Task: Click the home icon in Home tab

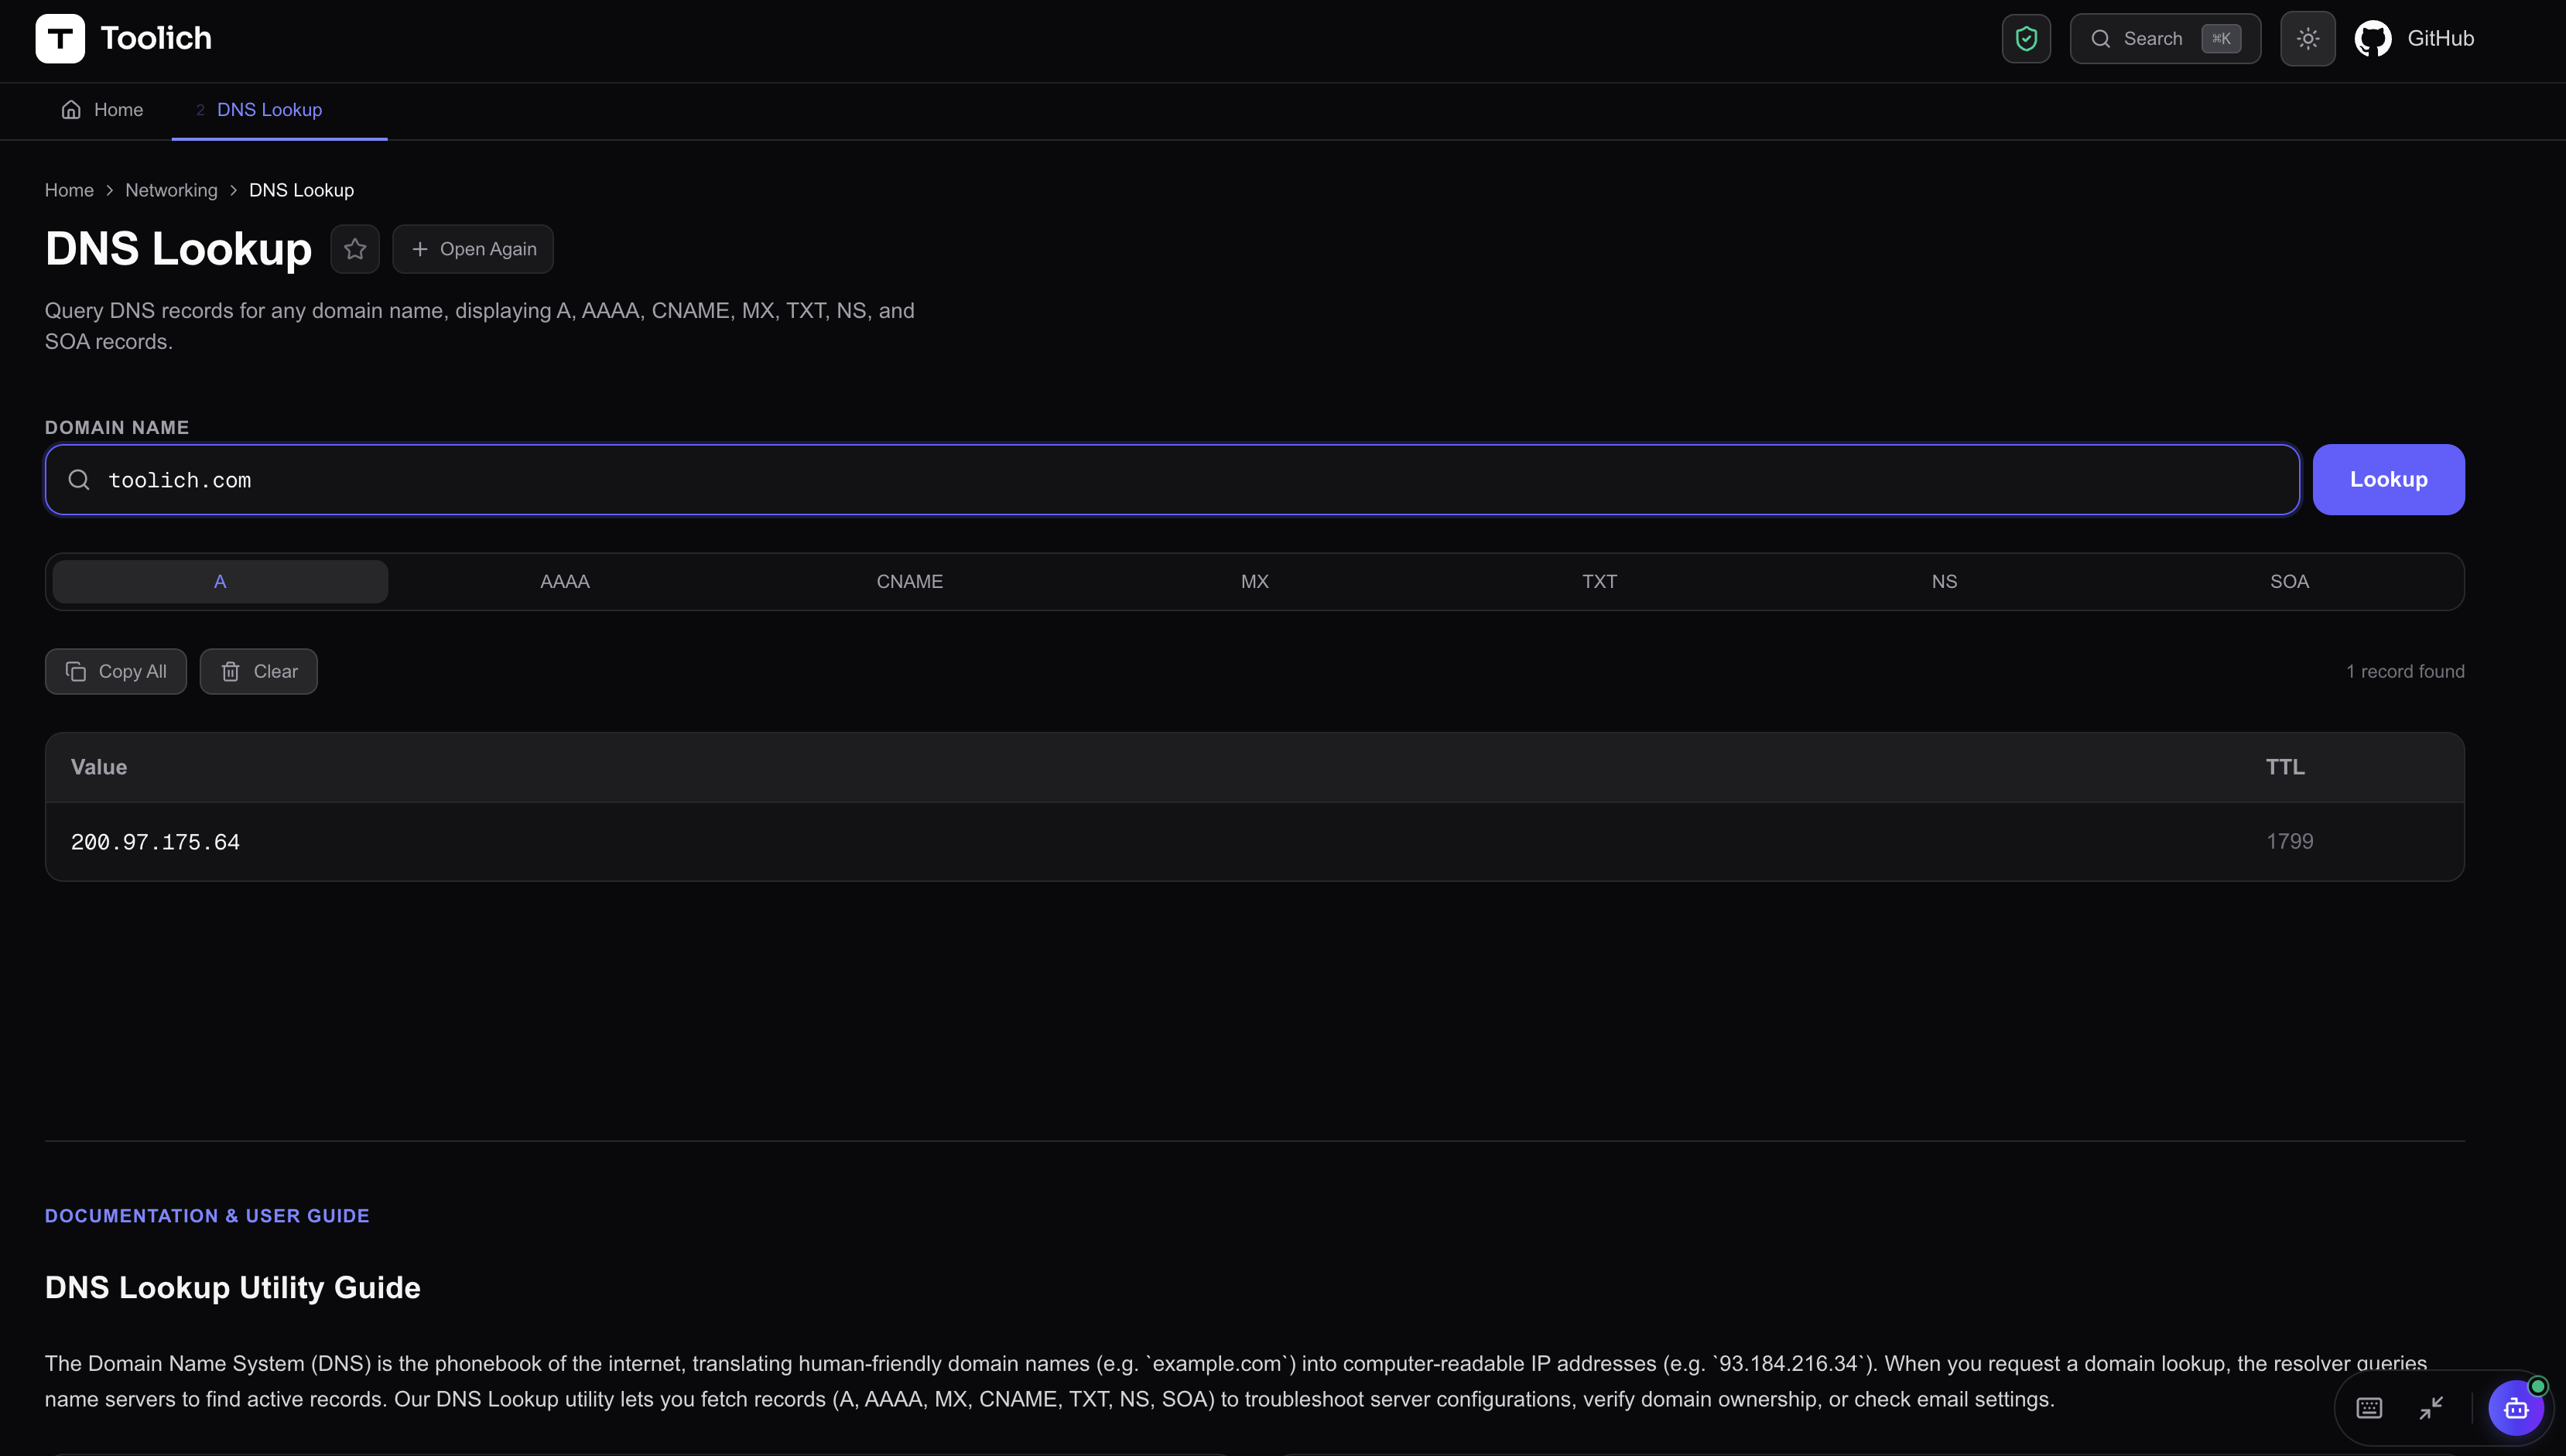Action: (x=71, y=110)
